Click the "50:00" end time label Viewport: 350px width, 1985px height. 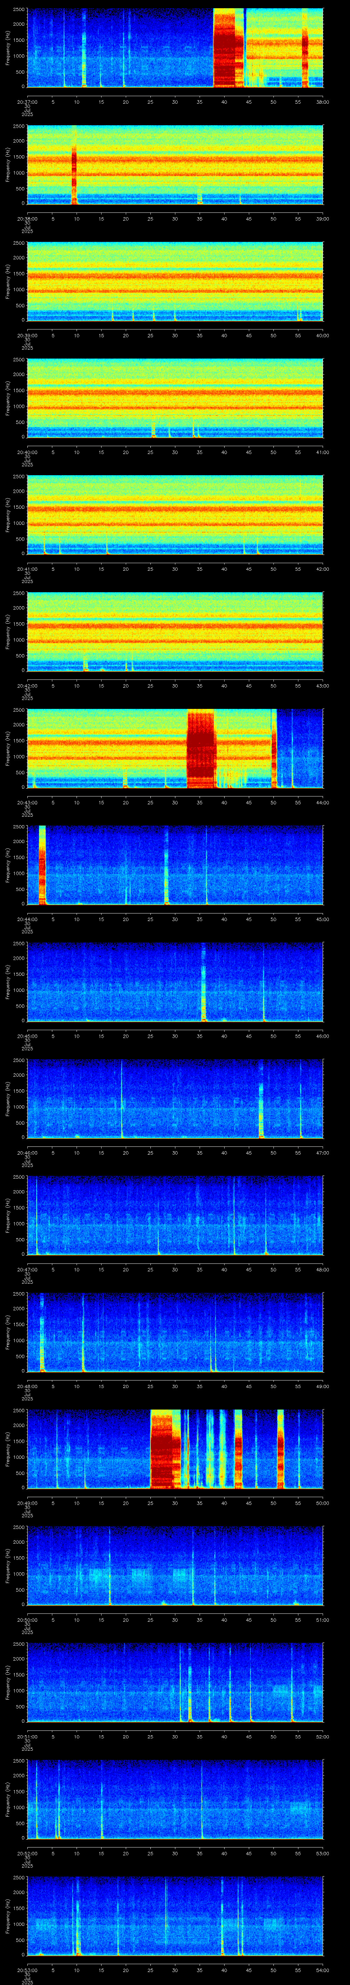tap(322, 1503)
